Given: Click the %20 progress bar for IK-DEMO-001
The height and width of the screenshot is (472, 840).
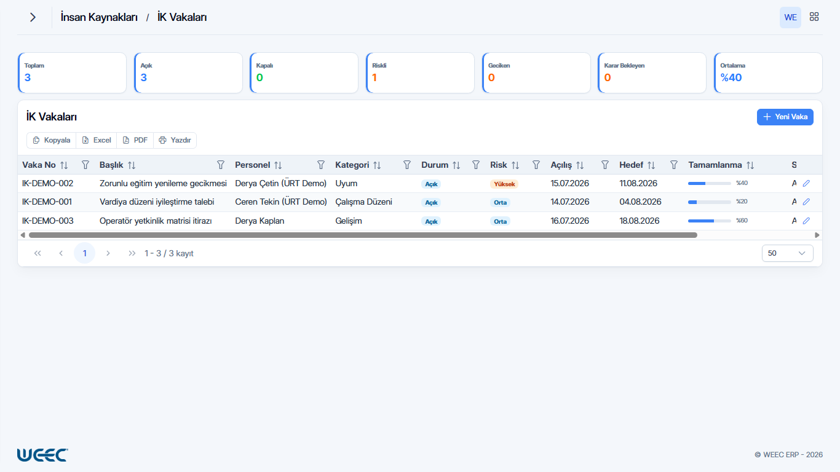Looking at the screenshot, I should [x=710, y=202].
